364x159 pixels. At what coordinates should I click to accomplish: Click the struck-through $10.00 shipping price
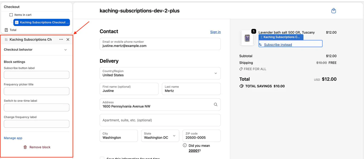coord(322,63)
